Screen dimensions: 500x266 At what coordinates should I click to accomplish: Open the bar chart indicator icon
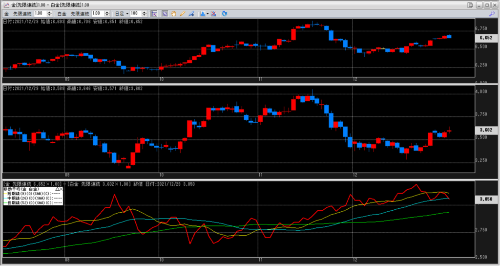pos(202,14)
